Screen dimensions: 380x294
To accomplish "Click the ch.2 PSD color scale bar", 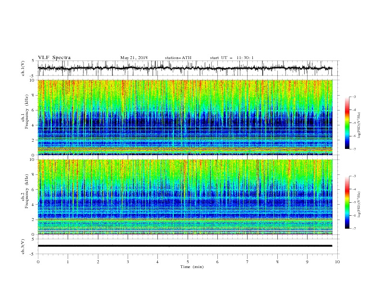I will [x=347, y=202].
